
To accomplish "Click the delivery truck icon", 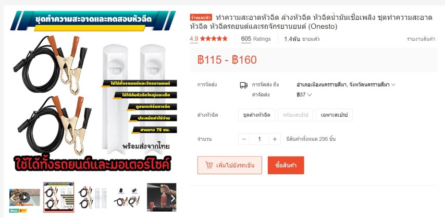I will 243,85.
